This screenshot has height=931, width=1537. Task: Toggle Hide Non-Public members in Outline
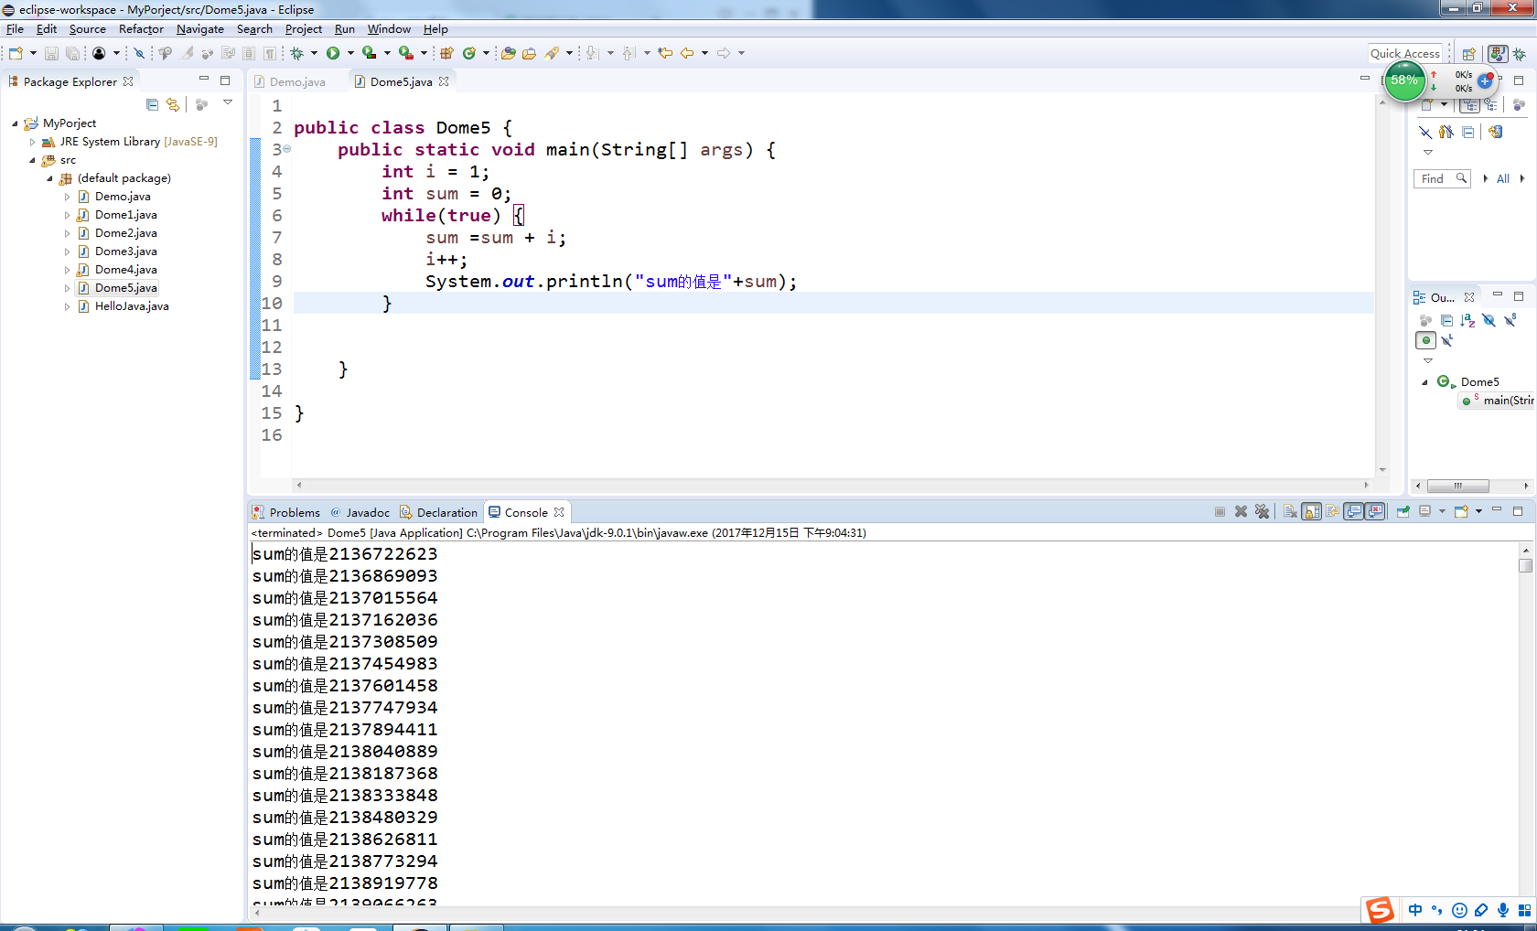pos(1425,340)
